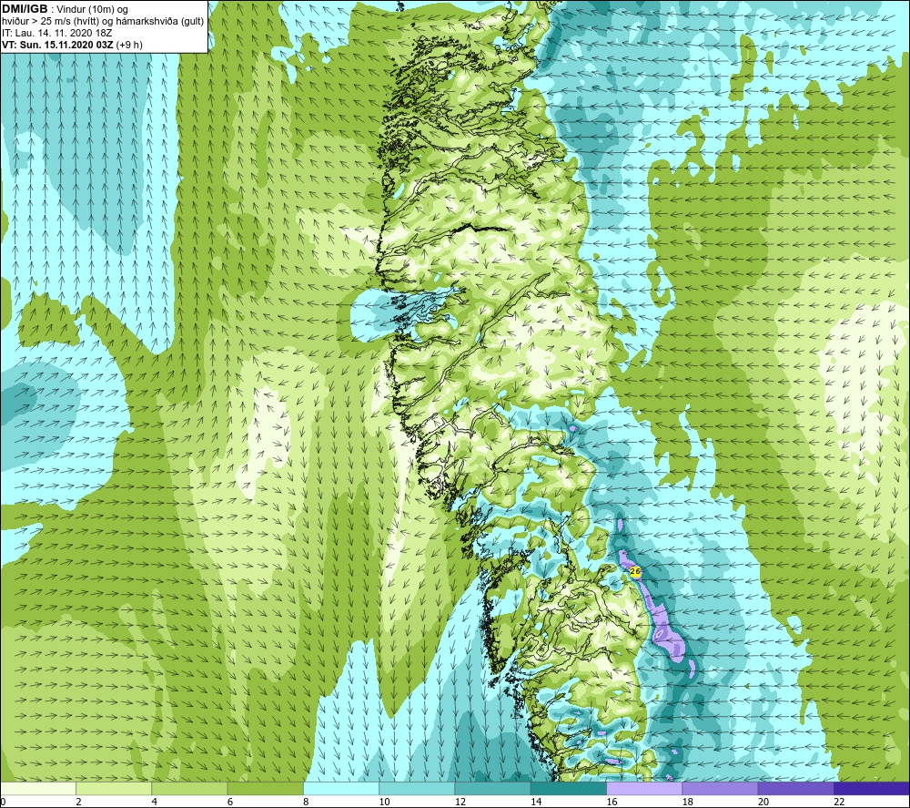Click the 'VT: Sun. 15.11.2020 03Z' valid time line
The image size is (910, 808).
73,45
